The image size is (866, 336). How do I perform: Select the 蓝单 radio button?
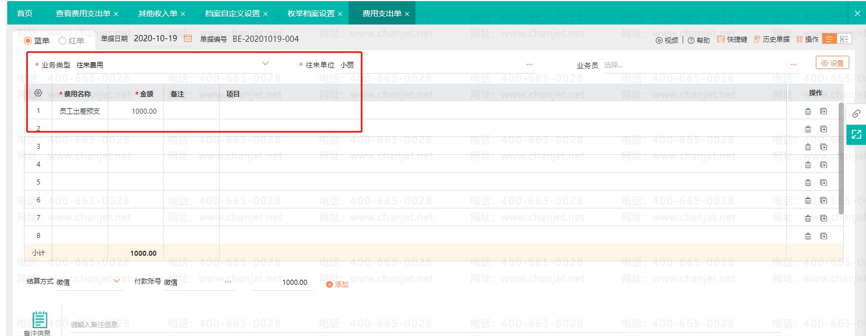click(x=27, y=41)
